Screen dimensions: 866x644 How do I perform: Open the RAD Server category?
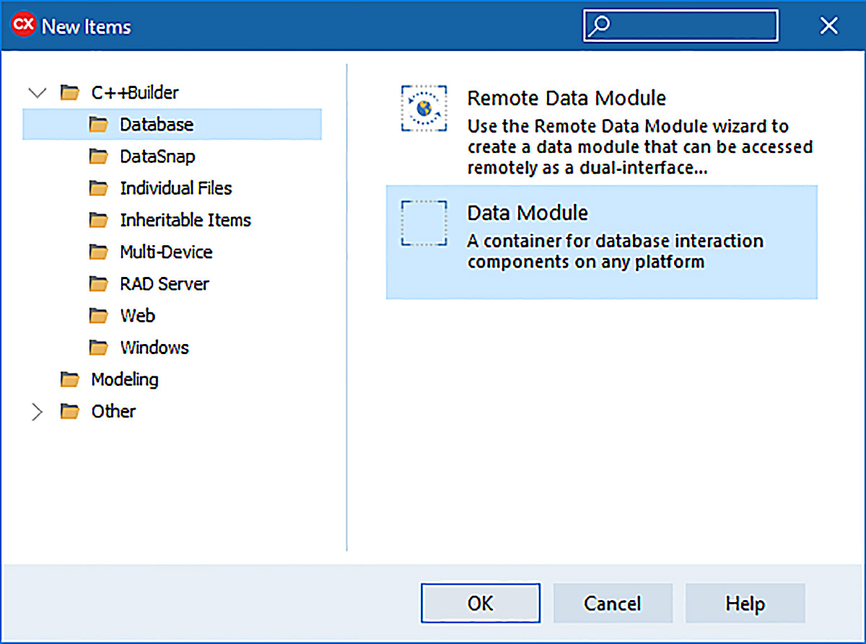pos(165,283)
